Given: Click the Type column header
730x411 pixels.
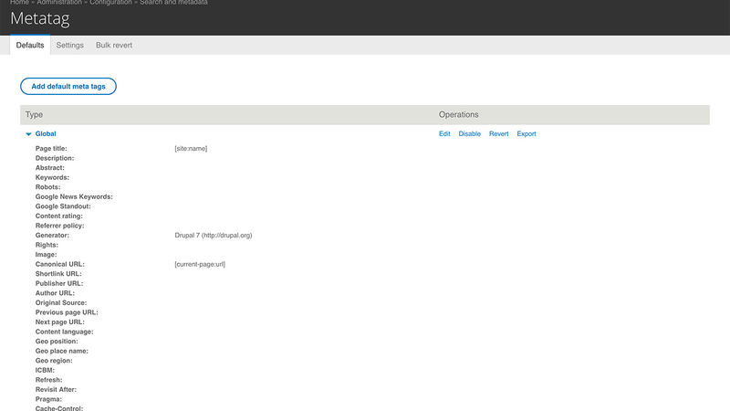Looking at the screenshot, I should point(34,115).
